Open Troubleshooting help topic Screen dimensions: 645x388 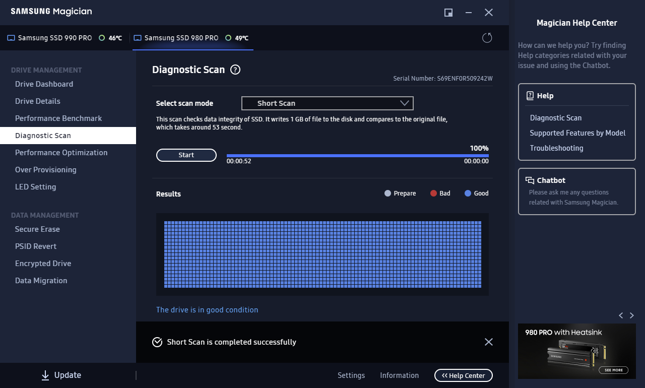click(556, 148)
